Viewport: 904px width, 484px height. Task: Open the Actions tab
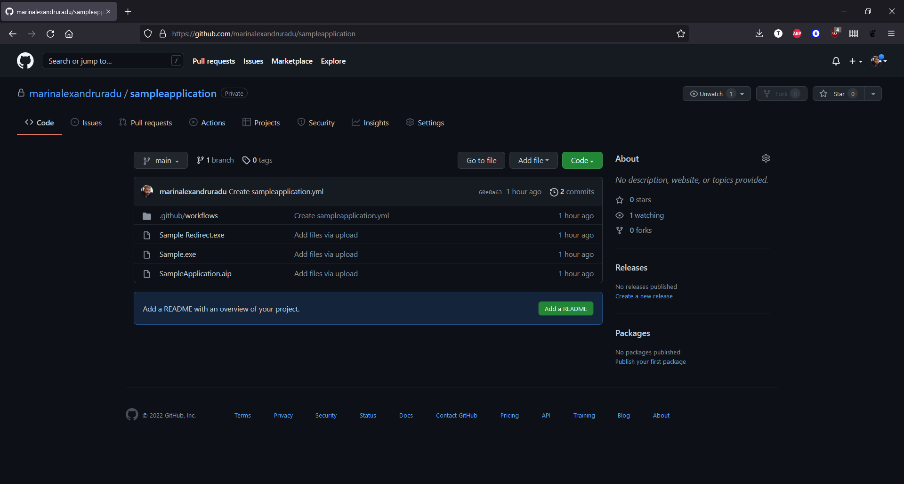pos(207,123)
